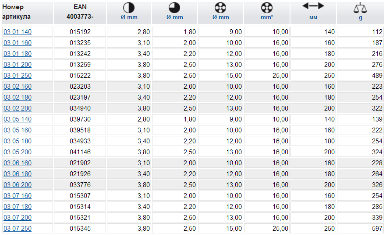
Task: Click the EAN 4003773- column header
Action: pos(80,12)
